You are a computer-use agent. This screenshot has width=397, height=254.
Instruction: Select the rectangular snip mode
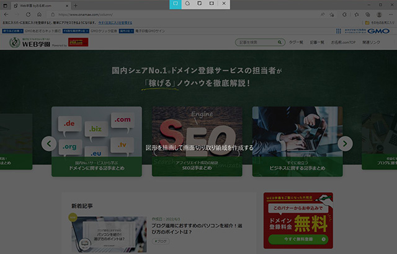[x=176, y=4]
